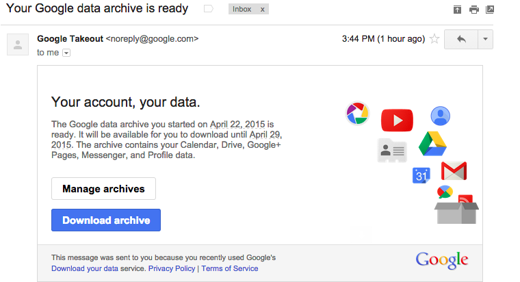Click the email subject line title
Viewport: 520px width, 282px height.
coord(97,8)
